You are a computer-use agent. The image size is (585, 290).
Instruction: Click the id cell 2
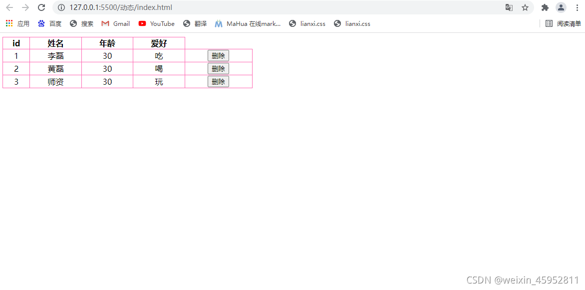point(16,69)
